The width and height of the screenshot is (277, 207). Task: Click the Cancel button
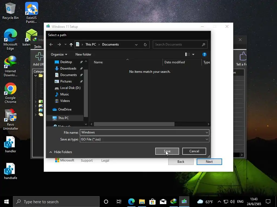click(x=194, y=151)
